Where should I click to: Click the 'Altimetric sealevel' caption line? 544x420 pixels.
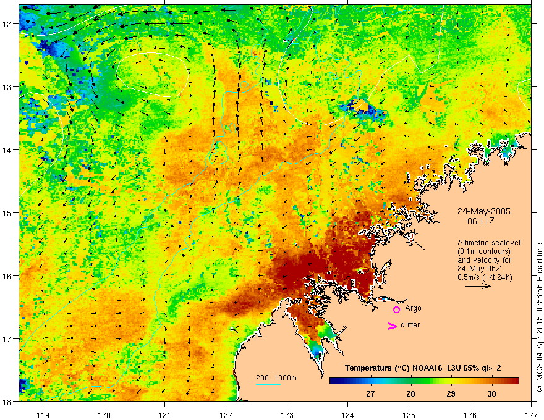[x=489, y=243]
